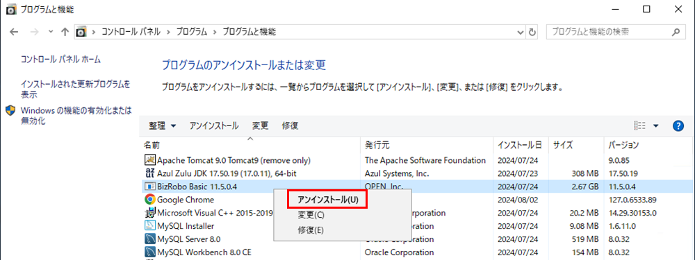This screenshot has width=695, height=260.
Task: Click the MySQL Workbench 8.0 CE icon
Action: [150, 252]
